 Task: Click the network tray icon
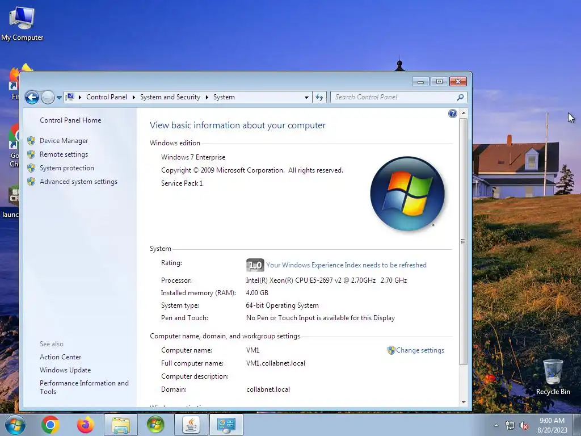pos(510,426)
